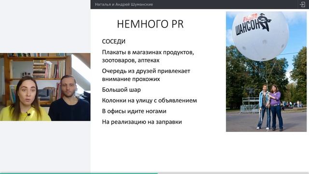Click the text 'СОСЕДИ'
The width and height of the screenshot is (309, 174).
tap(114, 42)
